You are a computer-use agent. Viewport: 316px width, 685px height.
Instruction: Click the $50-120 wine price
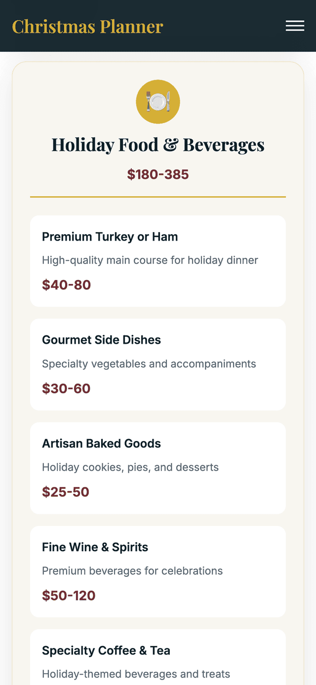click(69, 596)
